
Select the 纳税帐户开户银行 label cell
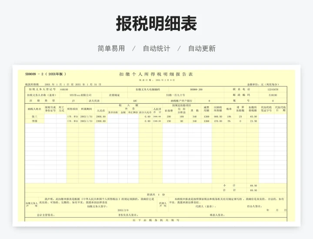pos(181,101)
